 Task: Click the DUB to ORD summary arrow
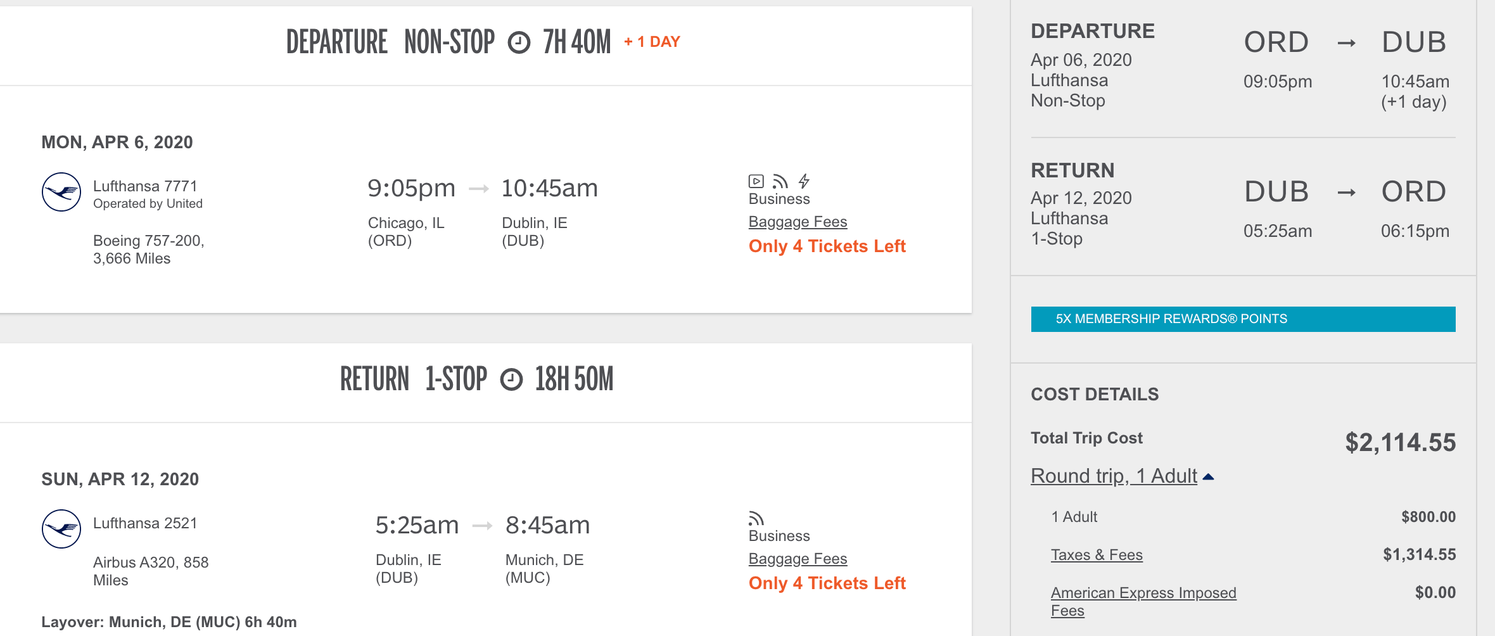pyautogui.click(x=1346, y=193)
